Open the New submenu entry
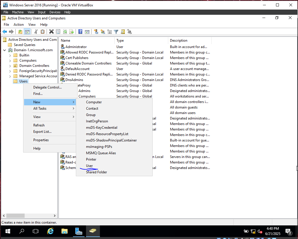Viewport: 298px width, 239px height. point(50,102)
